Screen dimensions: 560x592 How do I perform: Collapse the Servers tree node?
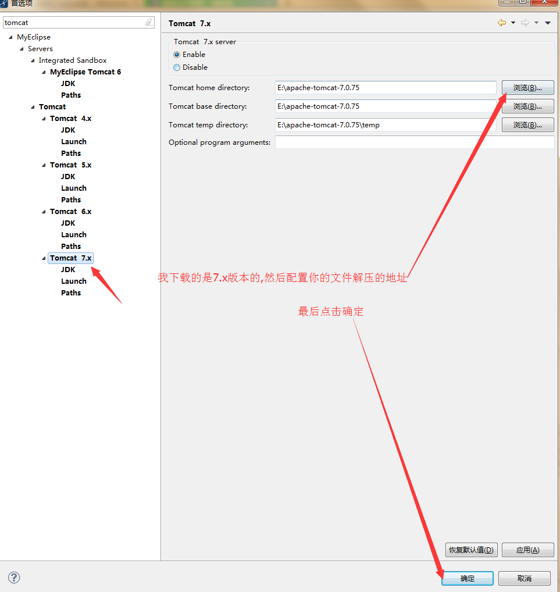tap(22, 49)
